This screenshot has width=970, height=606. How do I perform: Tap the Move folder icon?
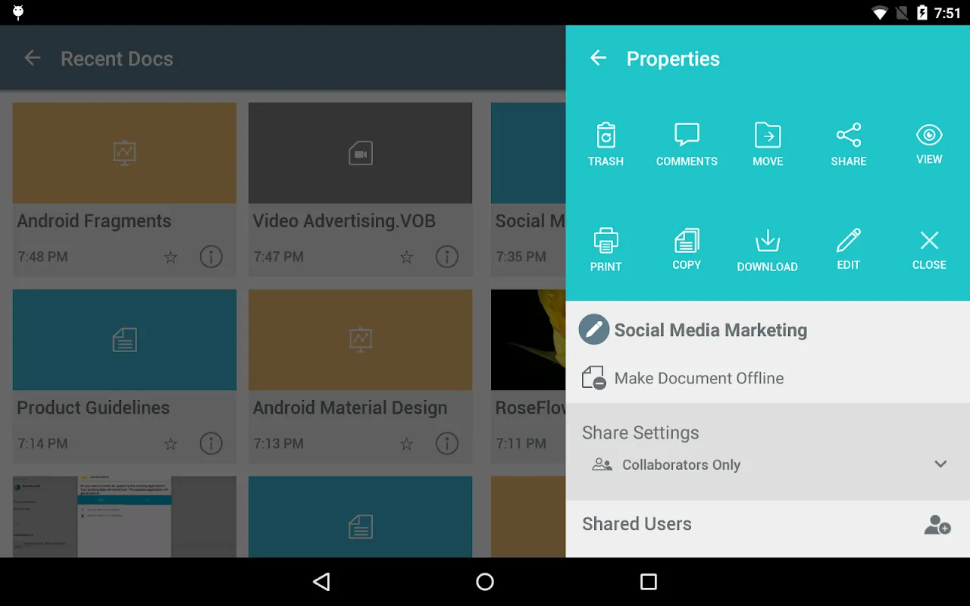(x=768, y=136)
